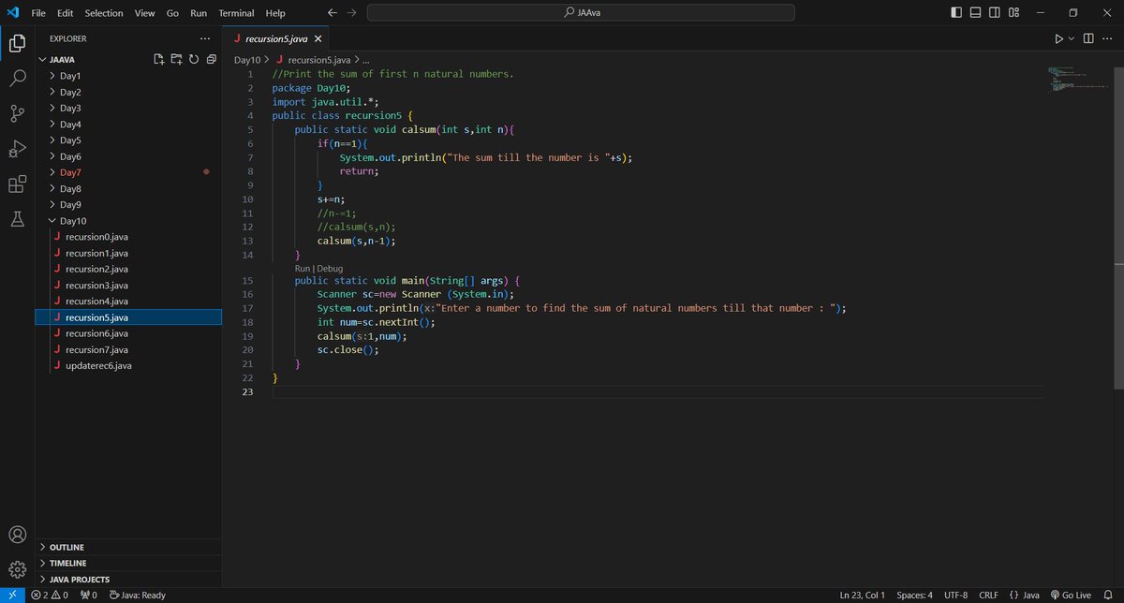Open the File menu
Image resolution: width=1124 pixels, height=603 pixels.
pyautogui.click(x=38, y=13)
